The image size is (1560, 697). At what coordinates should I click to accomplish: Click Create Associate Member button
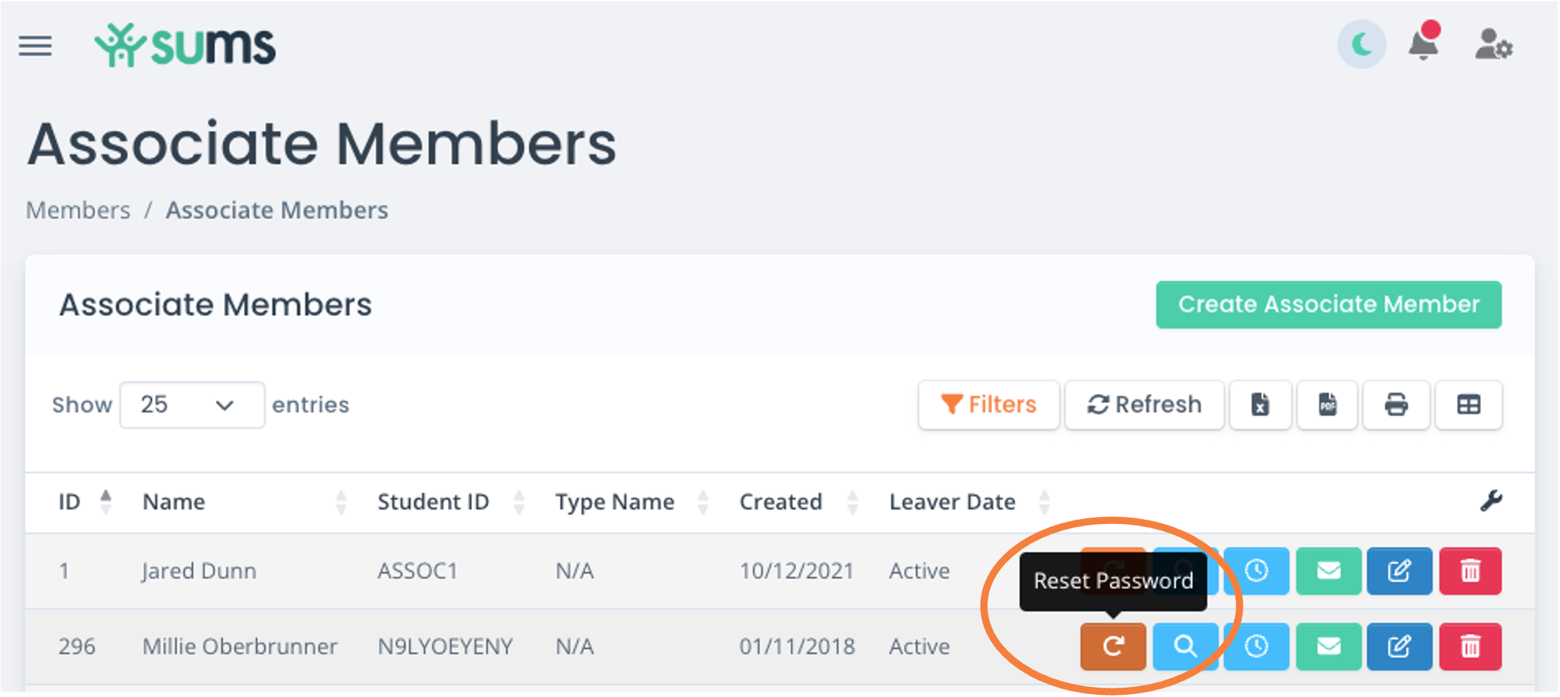coord(1329,304)
